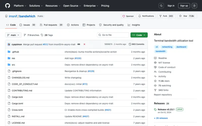Fork the repository with Fork button
Screen dimensions: 202x126
[166, 16]
